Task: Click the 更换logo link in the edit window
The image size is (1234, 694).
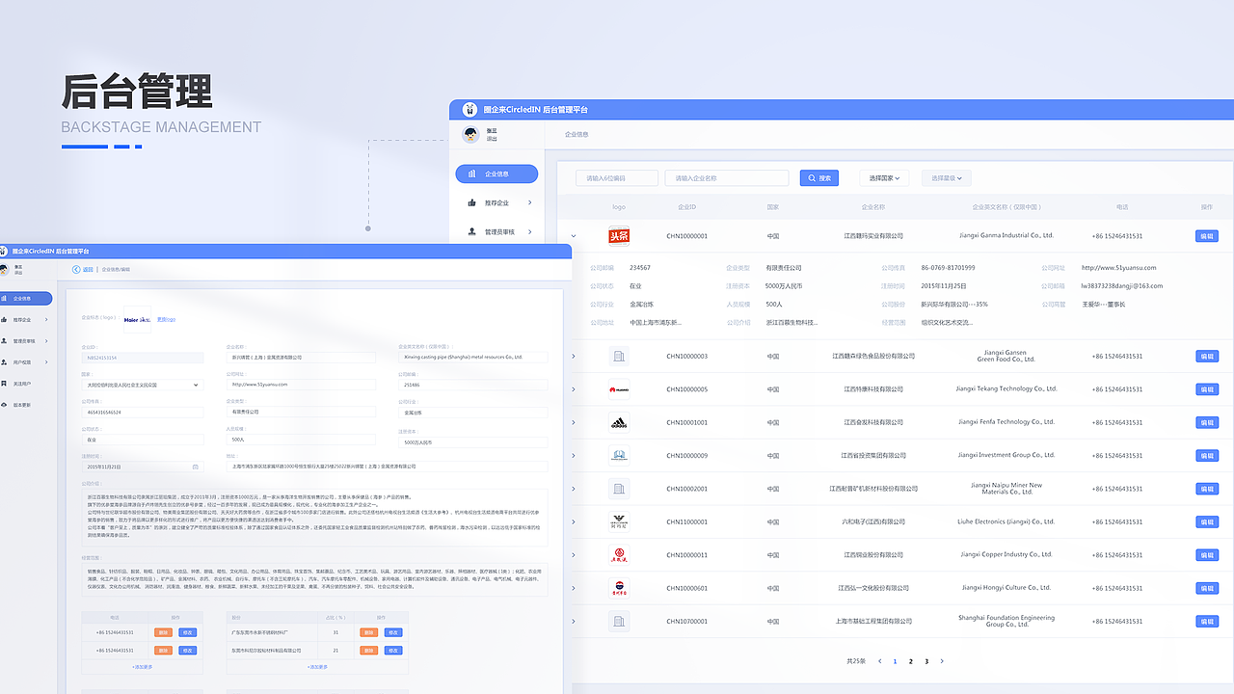Action: 167,319
